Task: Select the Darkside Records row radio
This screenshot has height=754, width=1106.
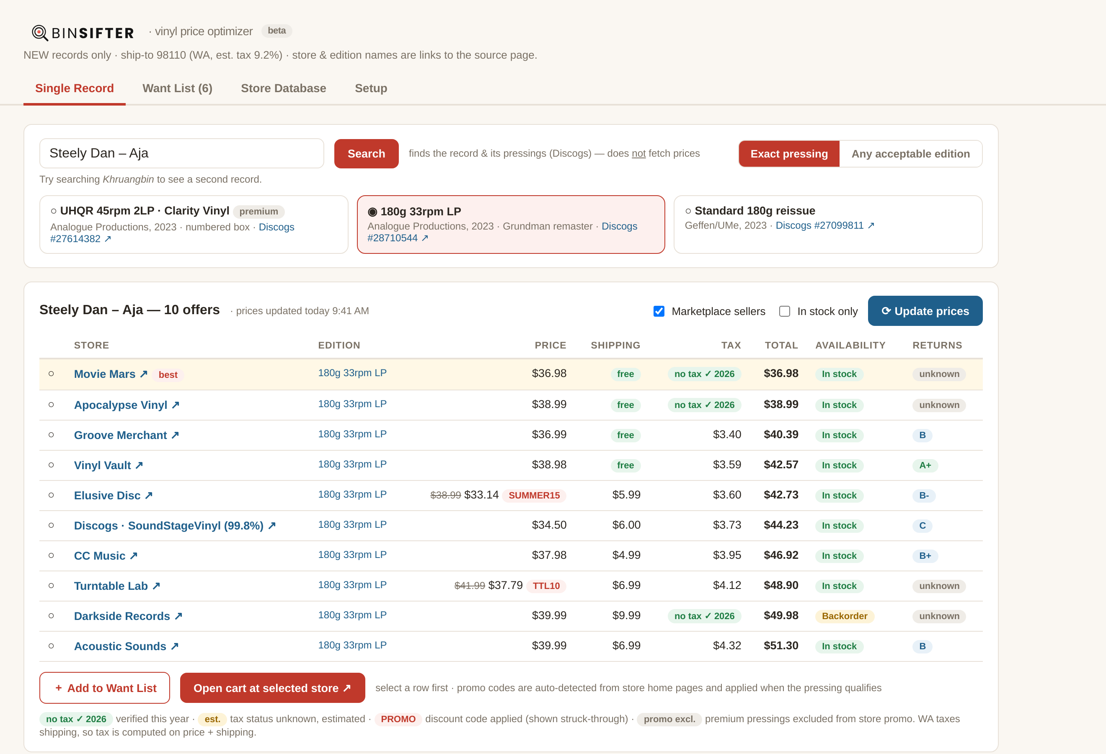Action: coord(52,616)
